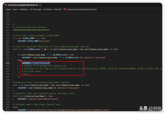The height and width of the screenshot is (114, 165).
Task: Click 'if [ -n "$JAVA_HOME" ] ; then' line
Action: 29,38
